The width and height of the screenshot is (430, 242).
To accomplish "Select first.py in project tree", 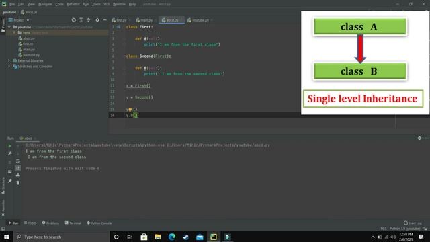I will coord(26,44).
